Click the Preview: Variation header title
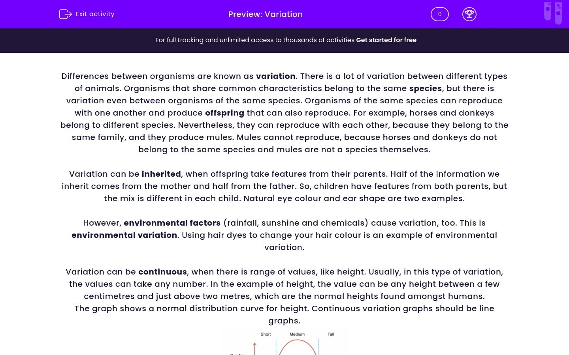This screenshot has width=569, height=355. (265, 14)
